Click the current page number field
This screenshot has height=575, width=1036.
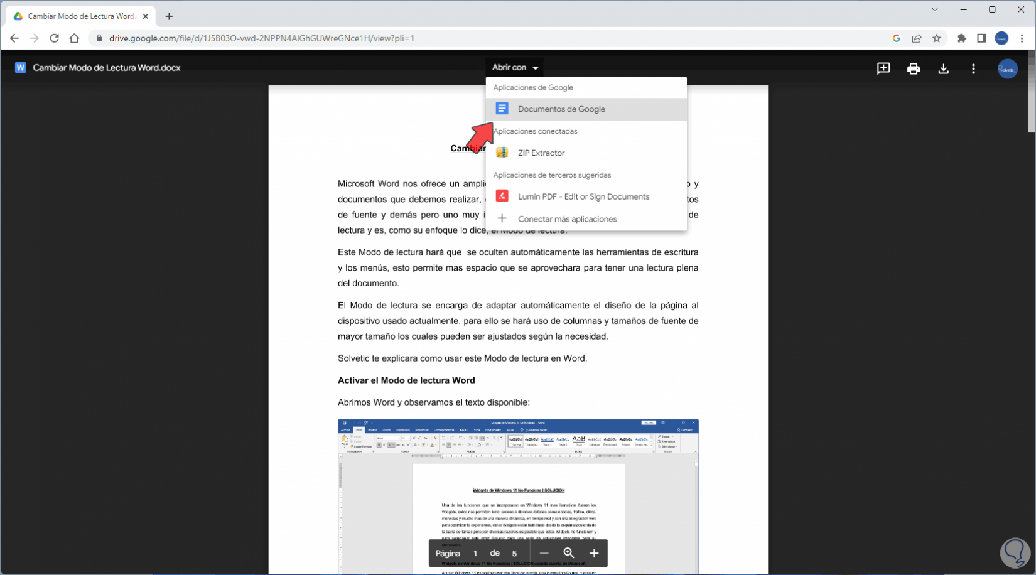click(475, 554)
